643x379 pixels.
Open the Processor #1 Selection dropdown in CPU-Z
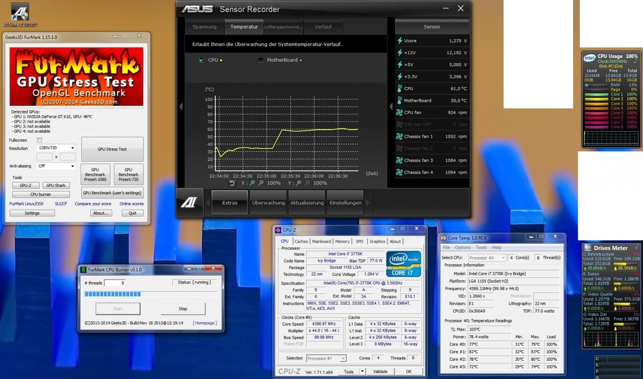326,358
